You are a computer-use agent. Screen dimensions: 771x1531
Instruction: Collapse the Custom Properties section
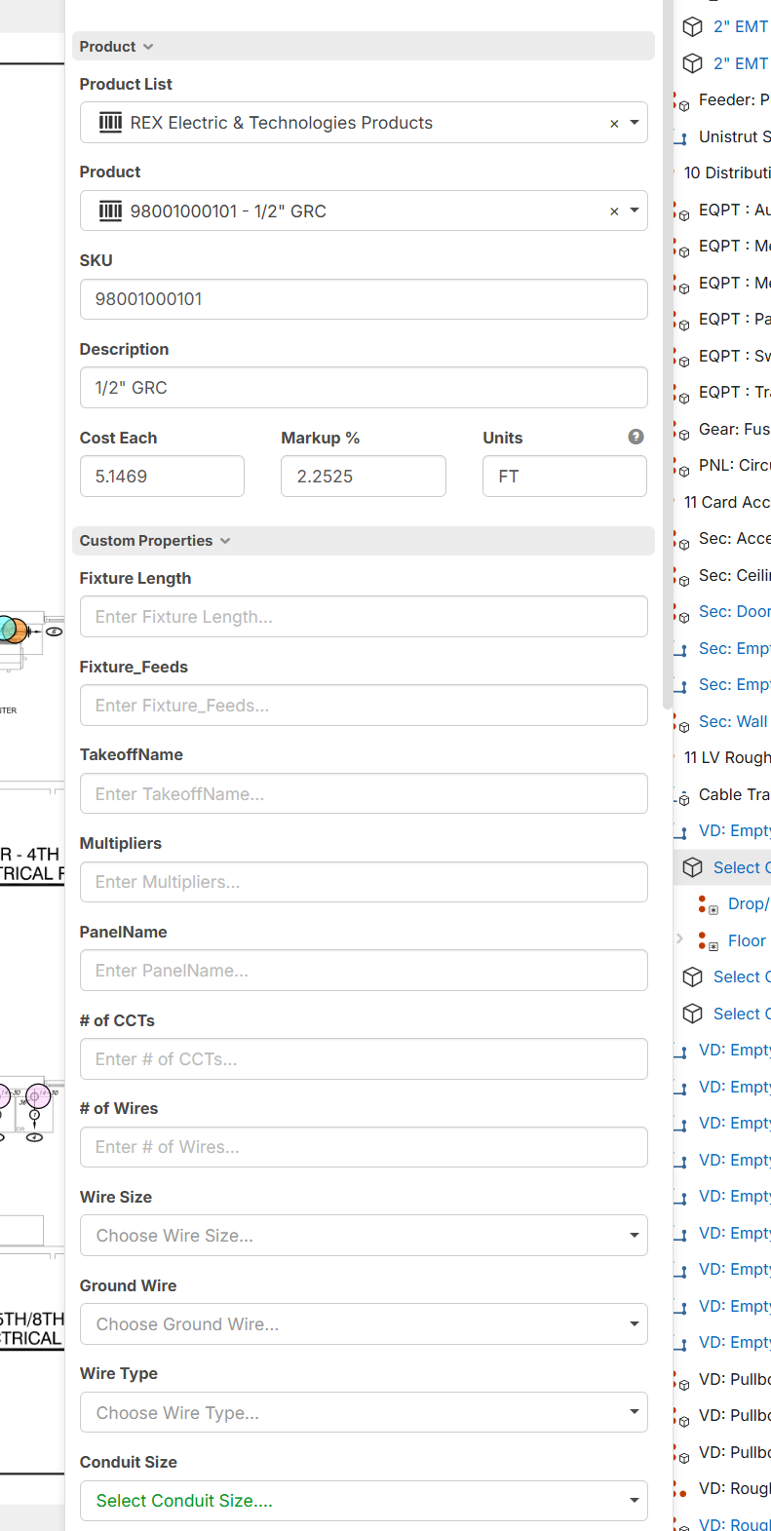point(155,541)
